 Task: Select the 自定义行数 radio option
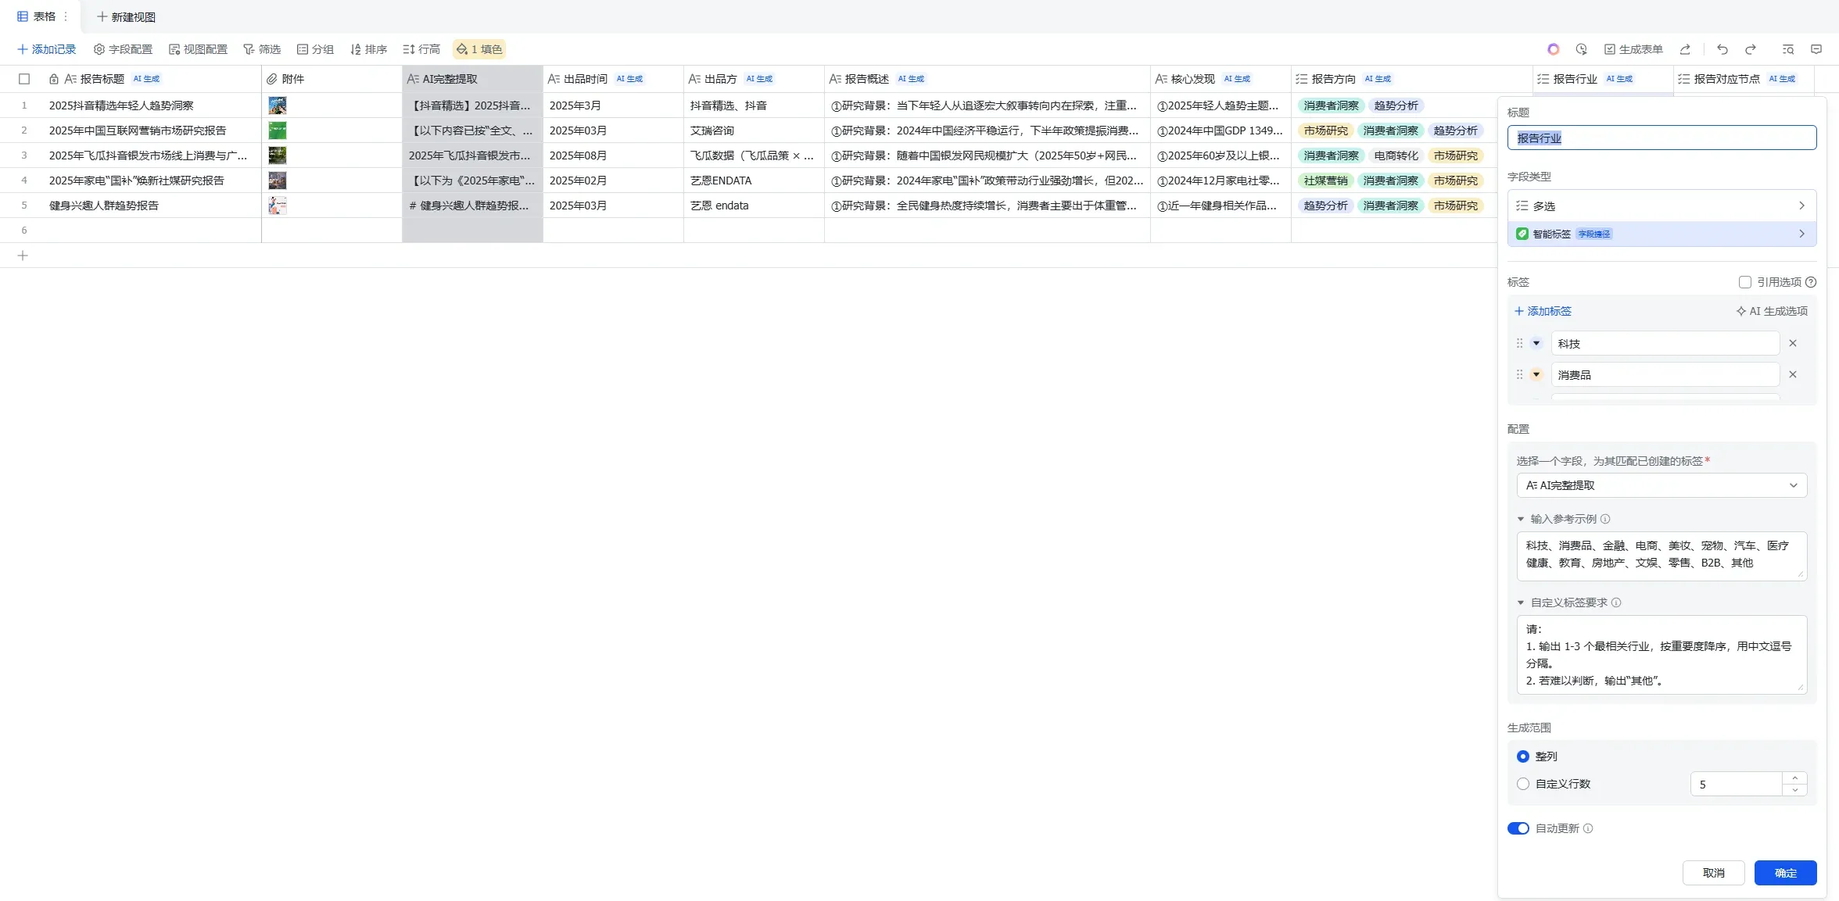(1523, 784)
